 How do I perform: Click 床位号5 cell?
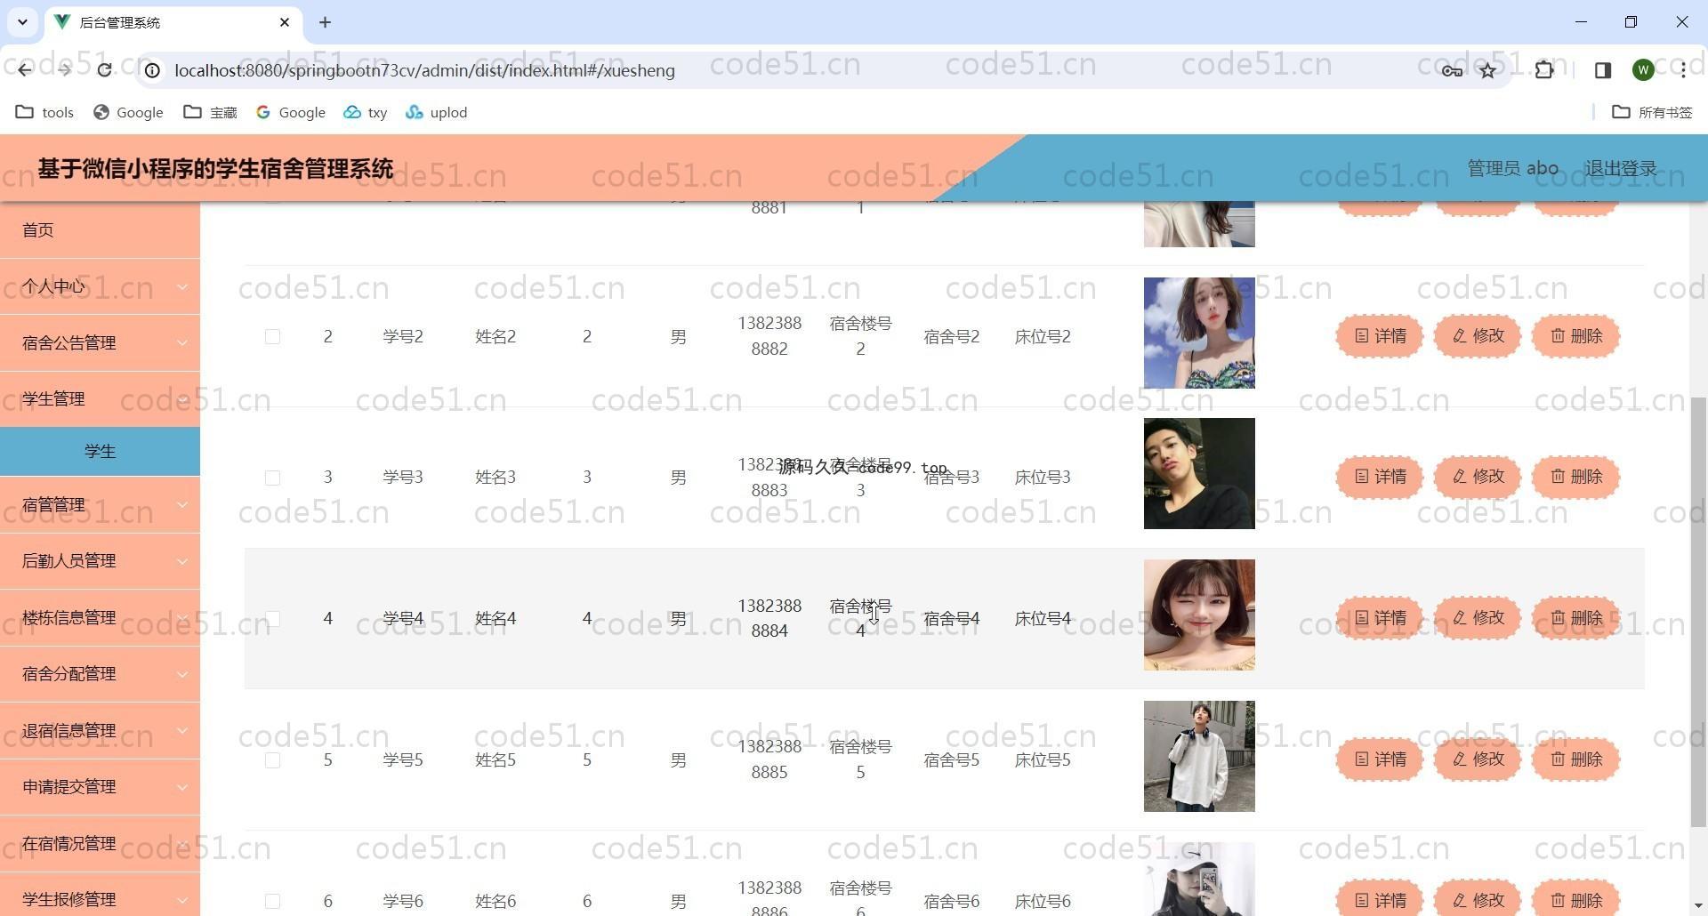(x=1043, y=759)
